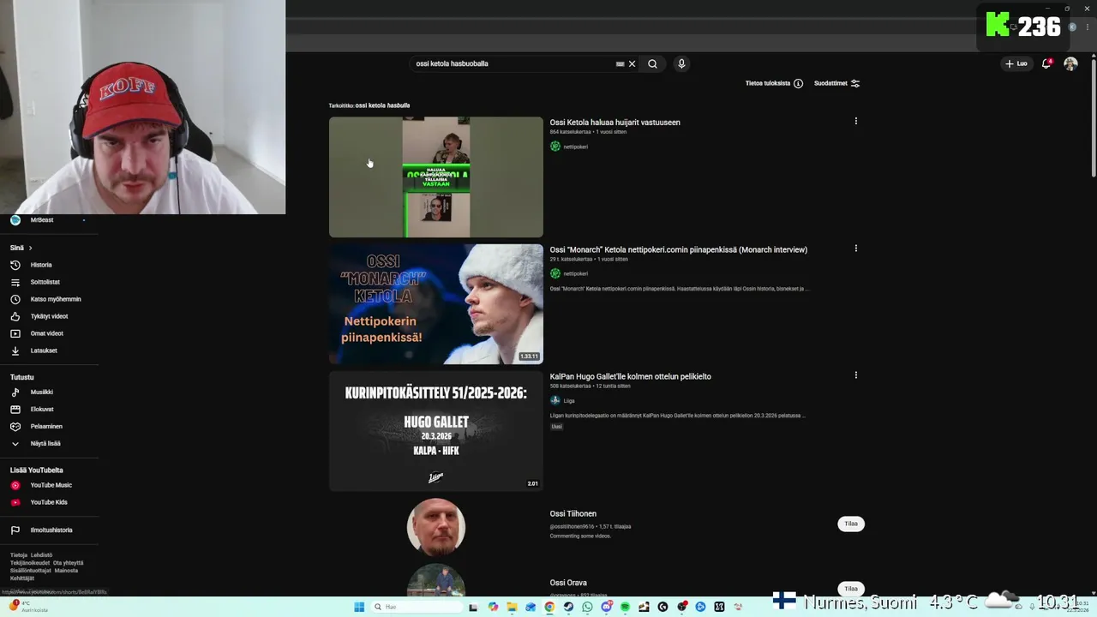1097x617 pixels.
Task: Open more options for Hugo Gallet video
Action: pos(855,374)
